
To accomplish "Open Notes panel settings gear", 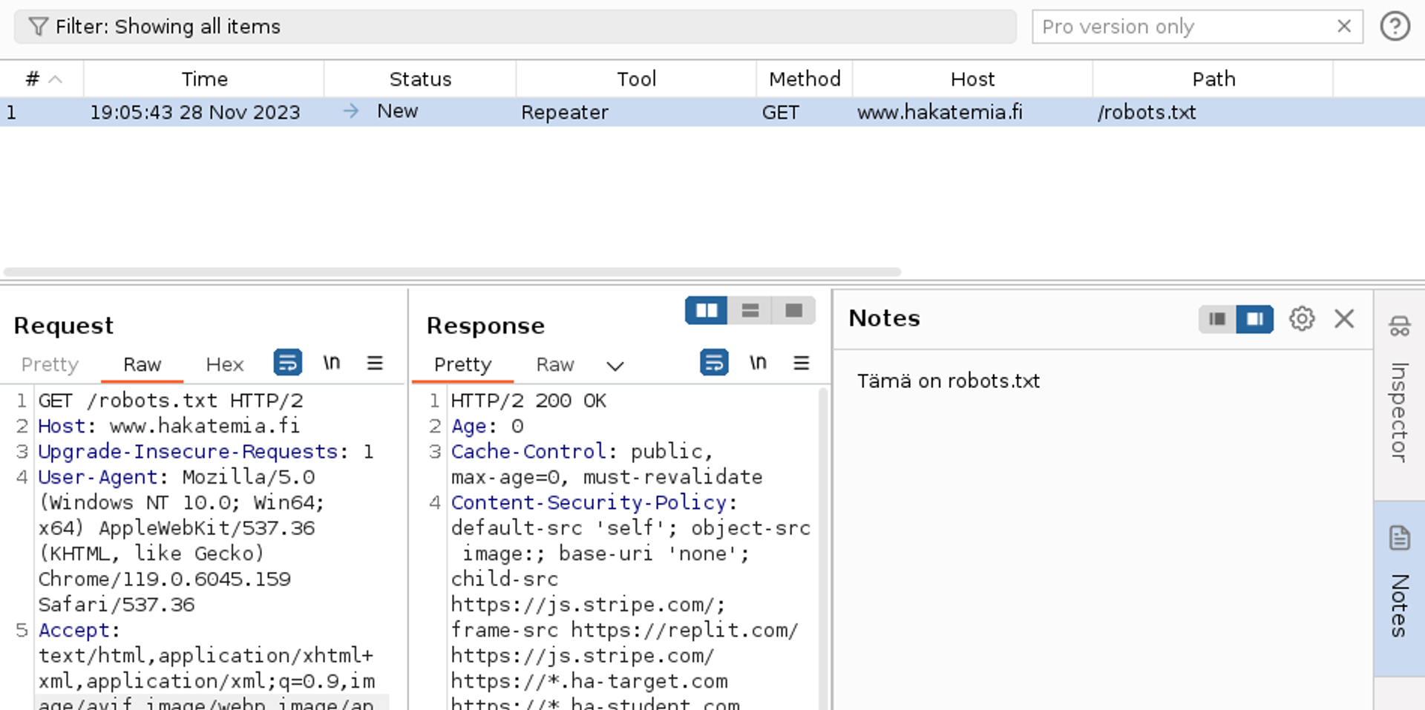I will click(x=1302, y=319).
